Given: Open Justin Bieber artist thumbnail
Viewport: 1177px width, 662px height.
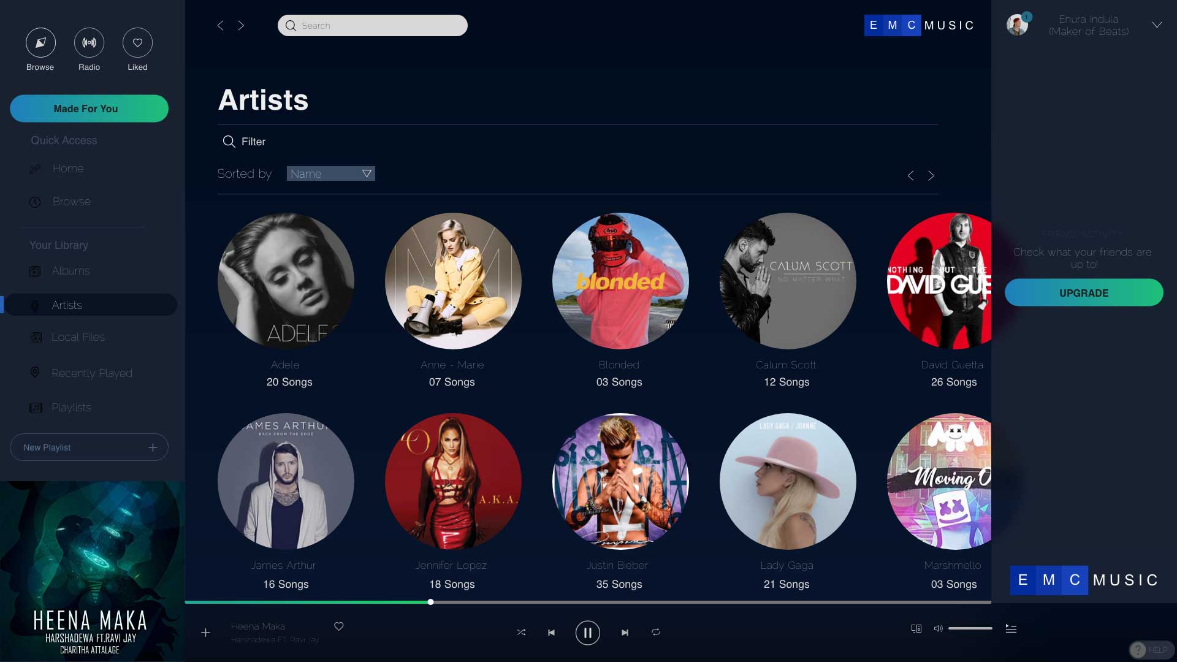Looking at the screenshot, I should click(620, 481).
